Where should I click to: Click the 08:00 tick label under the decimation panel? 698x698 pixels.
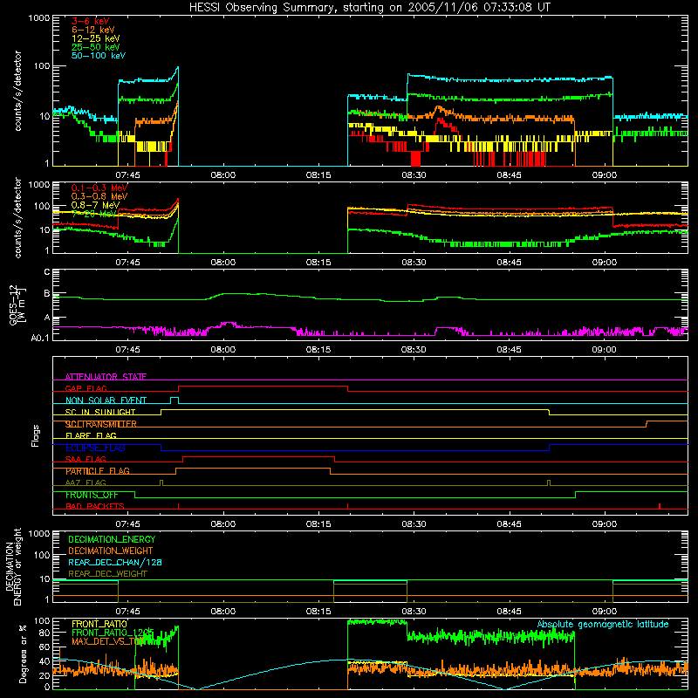click(223, 612)
